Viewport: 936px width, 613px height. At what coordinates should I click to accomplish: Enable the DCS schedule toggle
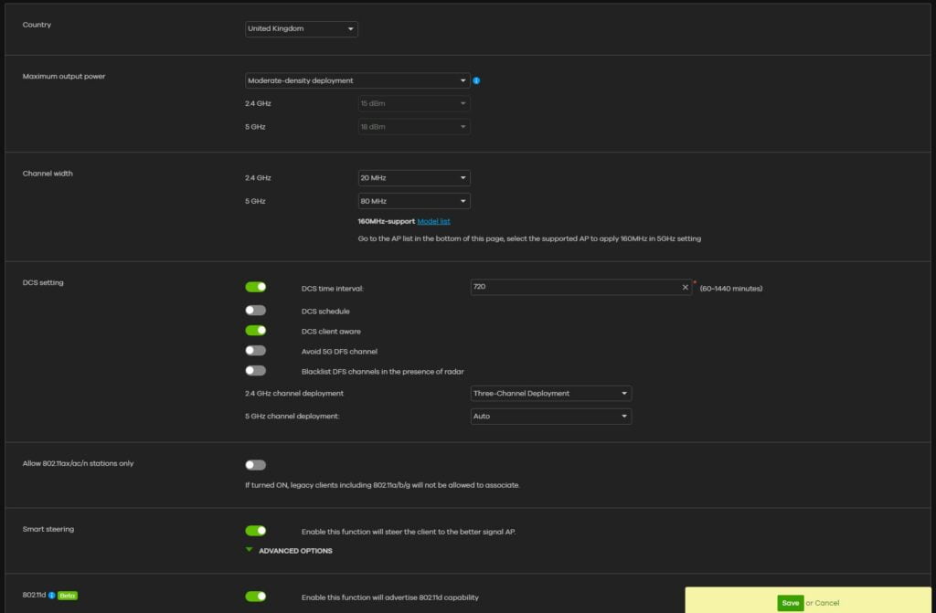(255, 311)
